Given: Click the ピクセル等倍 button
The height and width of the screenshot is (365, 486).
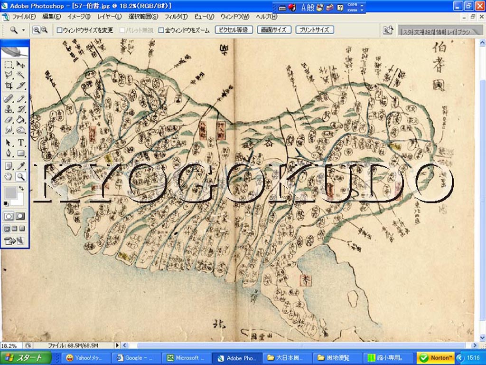Looking at the screenshot, I should tap(234, 30).
